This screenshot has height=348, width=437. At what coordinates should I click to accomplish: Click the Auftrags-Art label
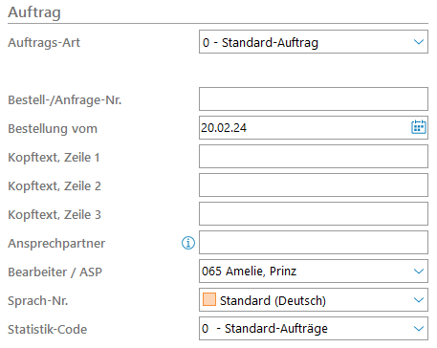click(x=44, y=43)
